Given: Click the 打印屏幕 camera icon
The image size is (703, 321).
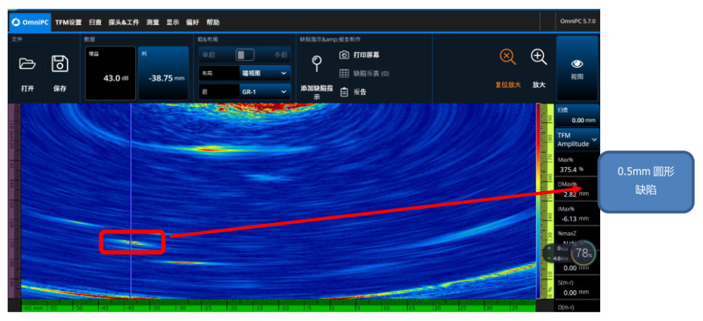Looking at the screenshot, I should (344, 55).
